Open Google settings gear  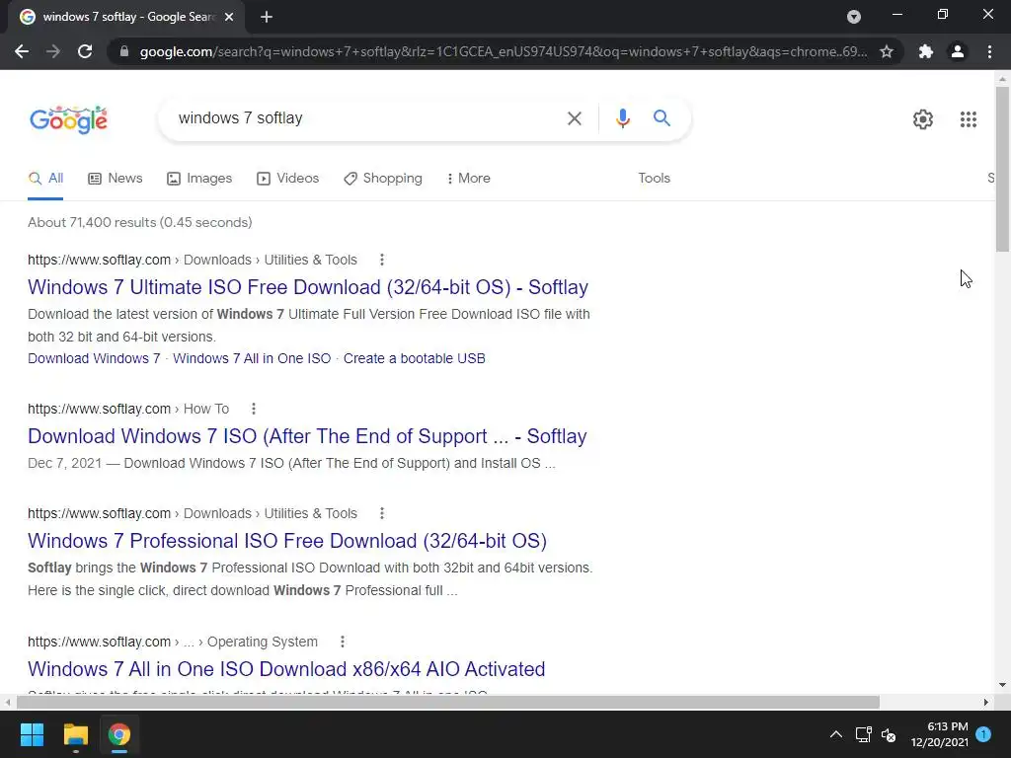(923, 119)
